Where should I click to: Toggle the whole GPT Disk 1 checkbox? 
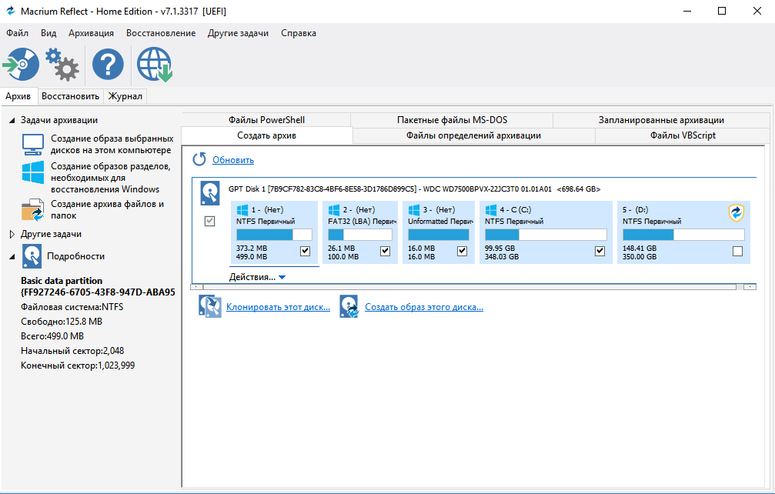[x=209, y=222]
